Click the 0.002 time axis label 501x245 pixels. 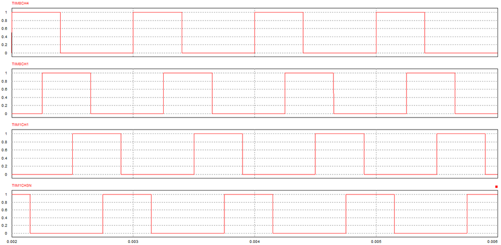12,242
